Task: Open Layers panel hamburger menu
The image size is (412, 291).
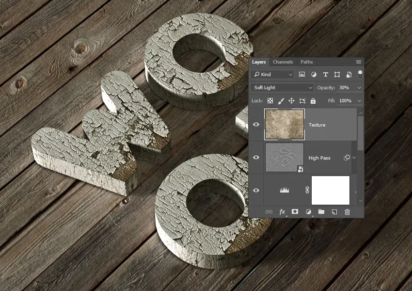Action: (358, 62)
